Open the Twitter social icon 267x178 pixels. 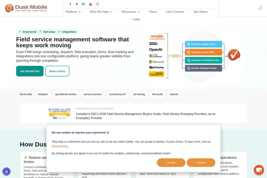[x=77, y=4]
